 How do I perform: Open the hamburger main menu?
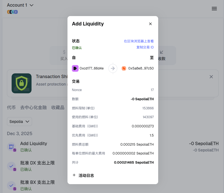tap(214, 9)
